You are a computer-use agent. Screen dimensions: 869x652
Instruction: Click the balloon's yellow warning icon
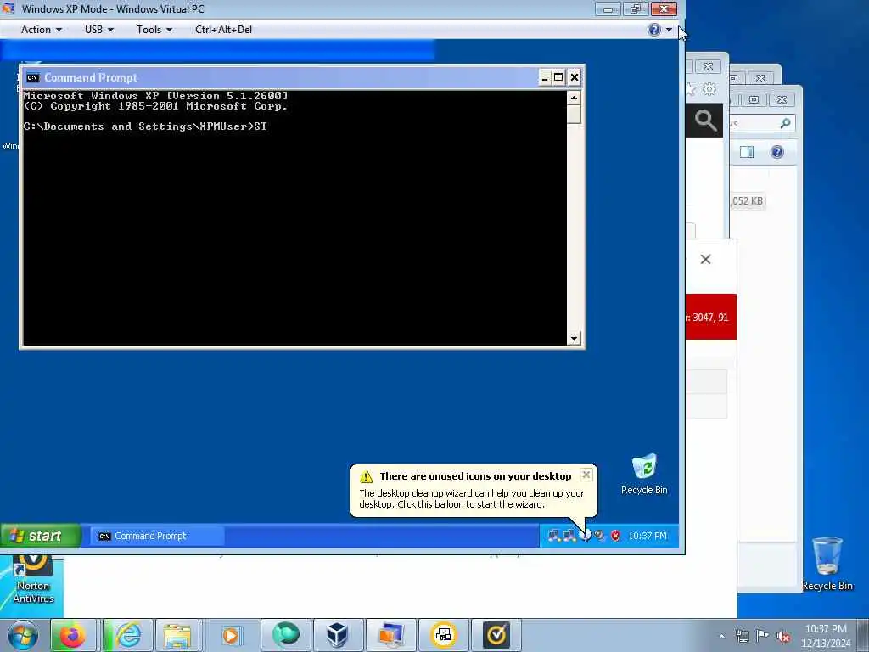[367, 477]
